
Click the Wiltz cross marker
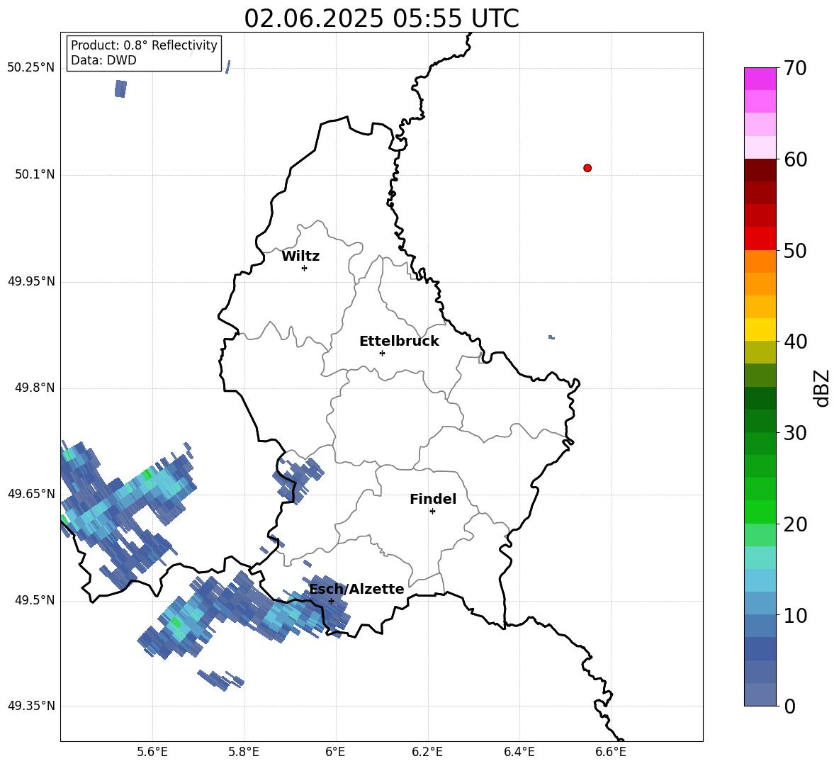pos(304,268)
